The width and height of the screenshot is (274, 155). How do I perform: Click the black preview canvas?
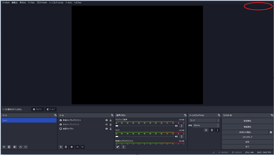[x=137, y=55]
